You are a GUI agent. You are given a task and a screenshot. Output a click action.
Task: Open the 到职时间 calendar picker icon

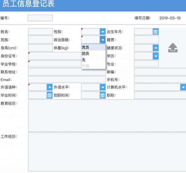click(103, 95)
